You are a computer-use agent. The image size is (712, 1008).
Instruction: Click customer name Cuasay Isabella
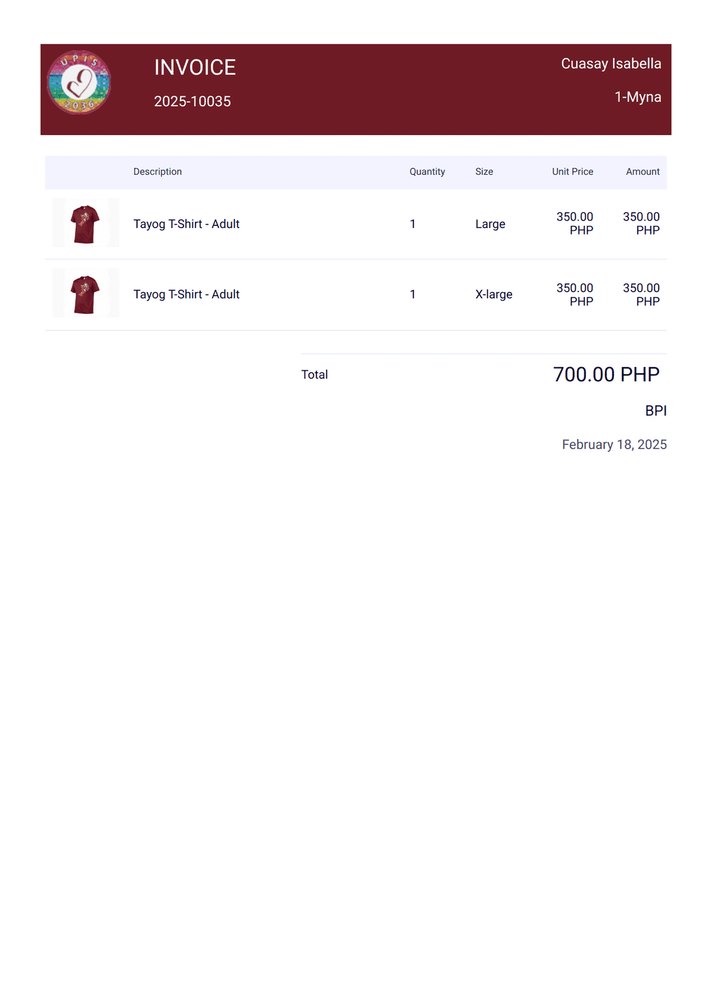click(611, 63)
